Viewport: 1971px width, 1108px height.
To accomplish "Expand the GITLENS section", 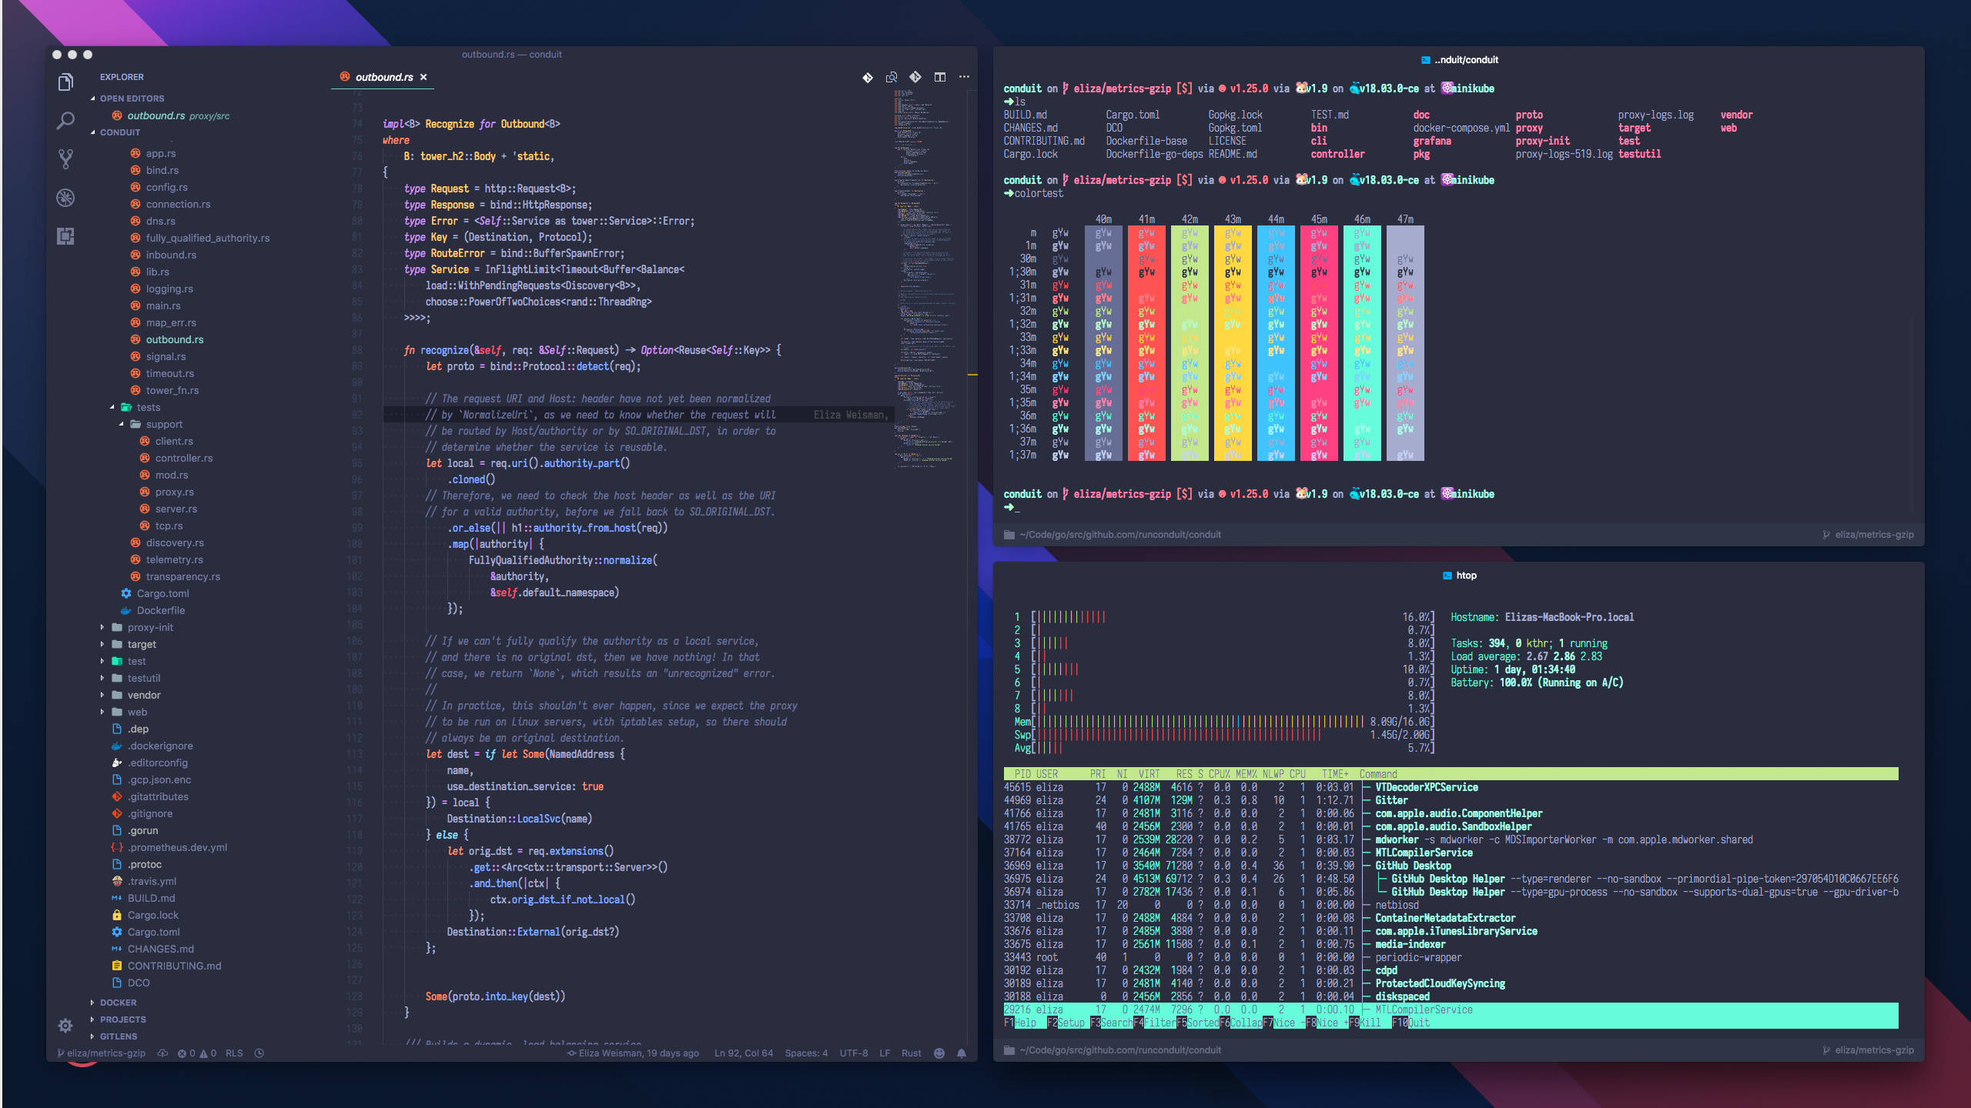I will (113, 1036).
